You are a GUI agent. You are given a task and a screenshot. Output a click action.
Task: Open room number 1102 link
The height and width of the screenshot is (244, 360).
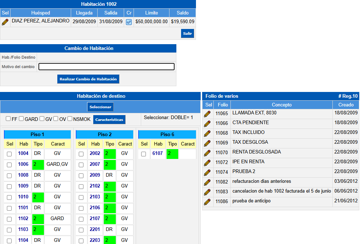[x=23, y=219]
